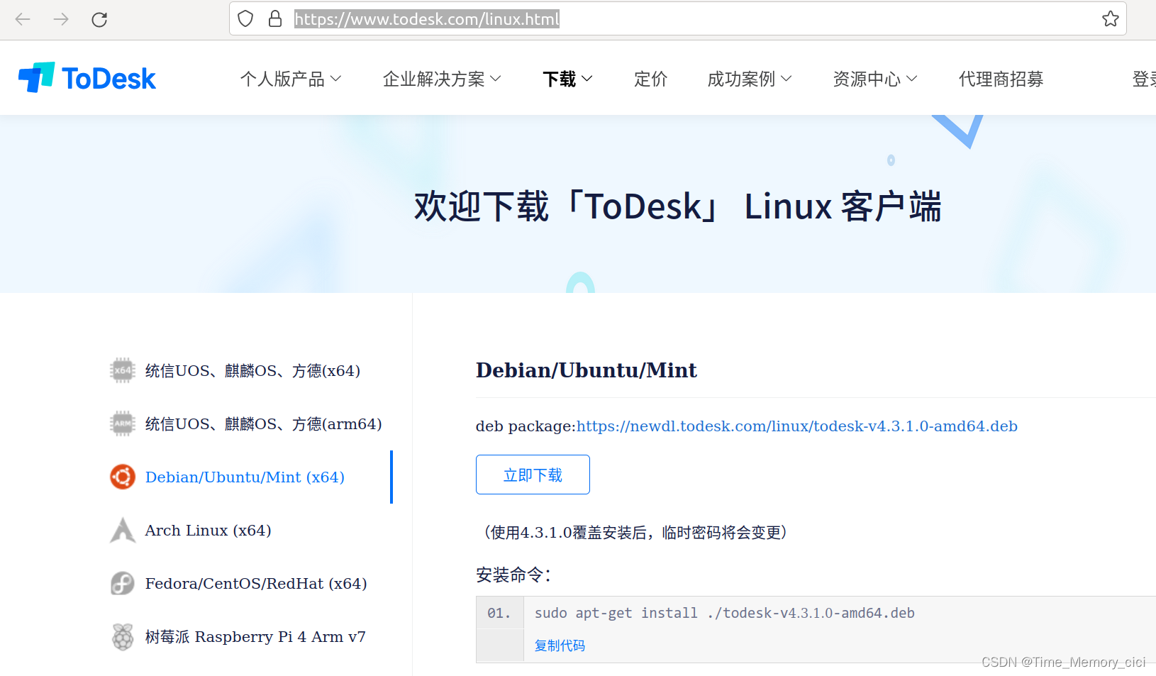Click the ToDesk logo
1156x676 pixels.
pyautogui.click(x=87, y=77)
